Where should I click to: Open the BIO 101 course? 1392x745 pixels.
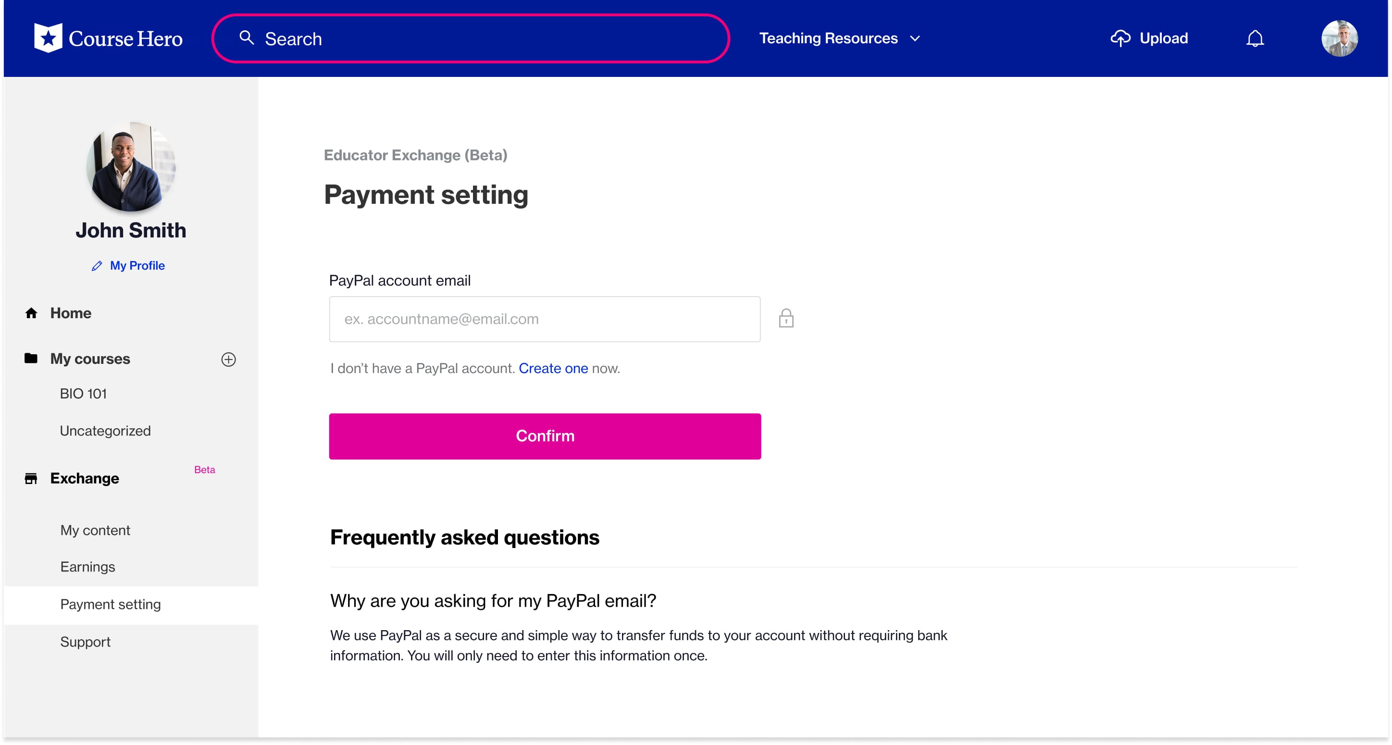(83, 393)
